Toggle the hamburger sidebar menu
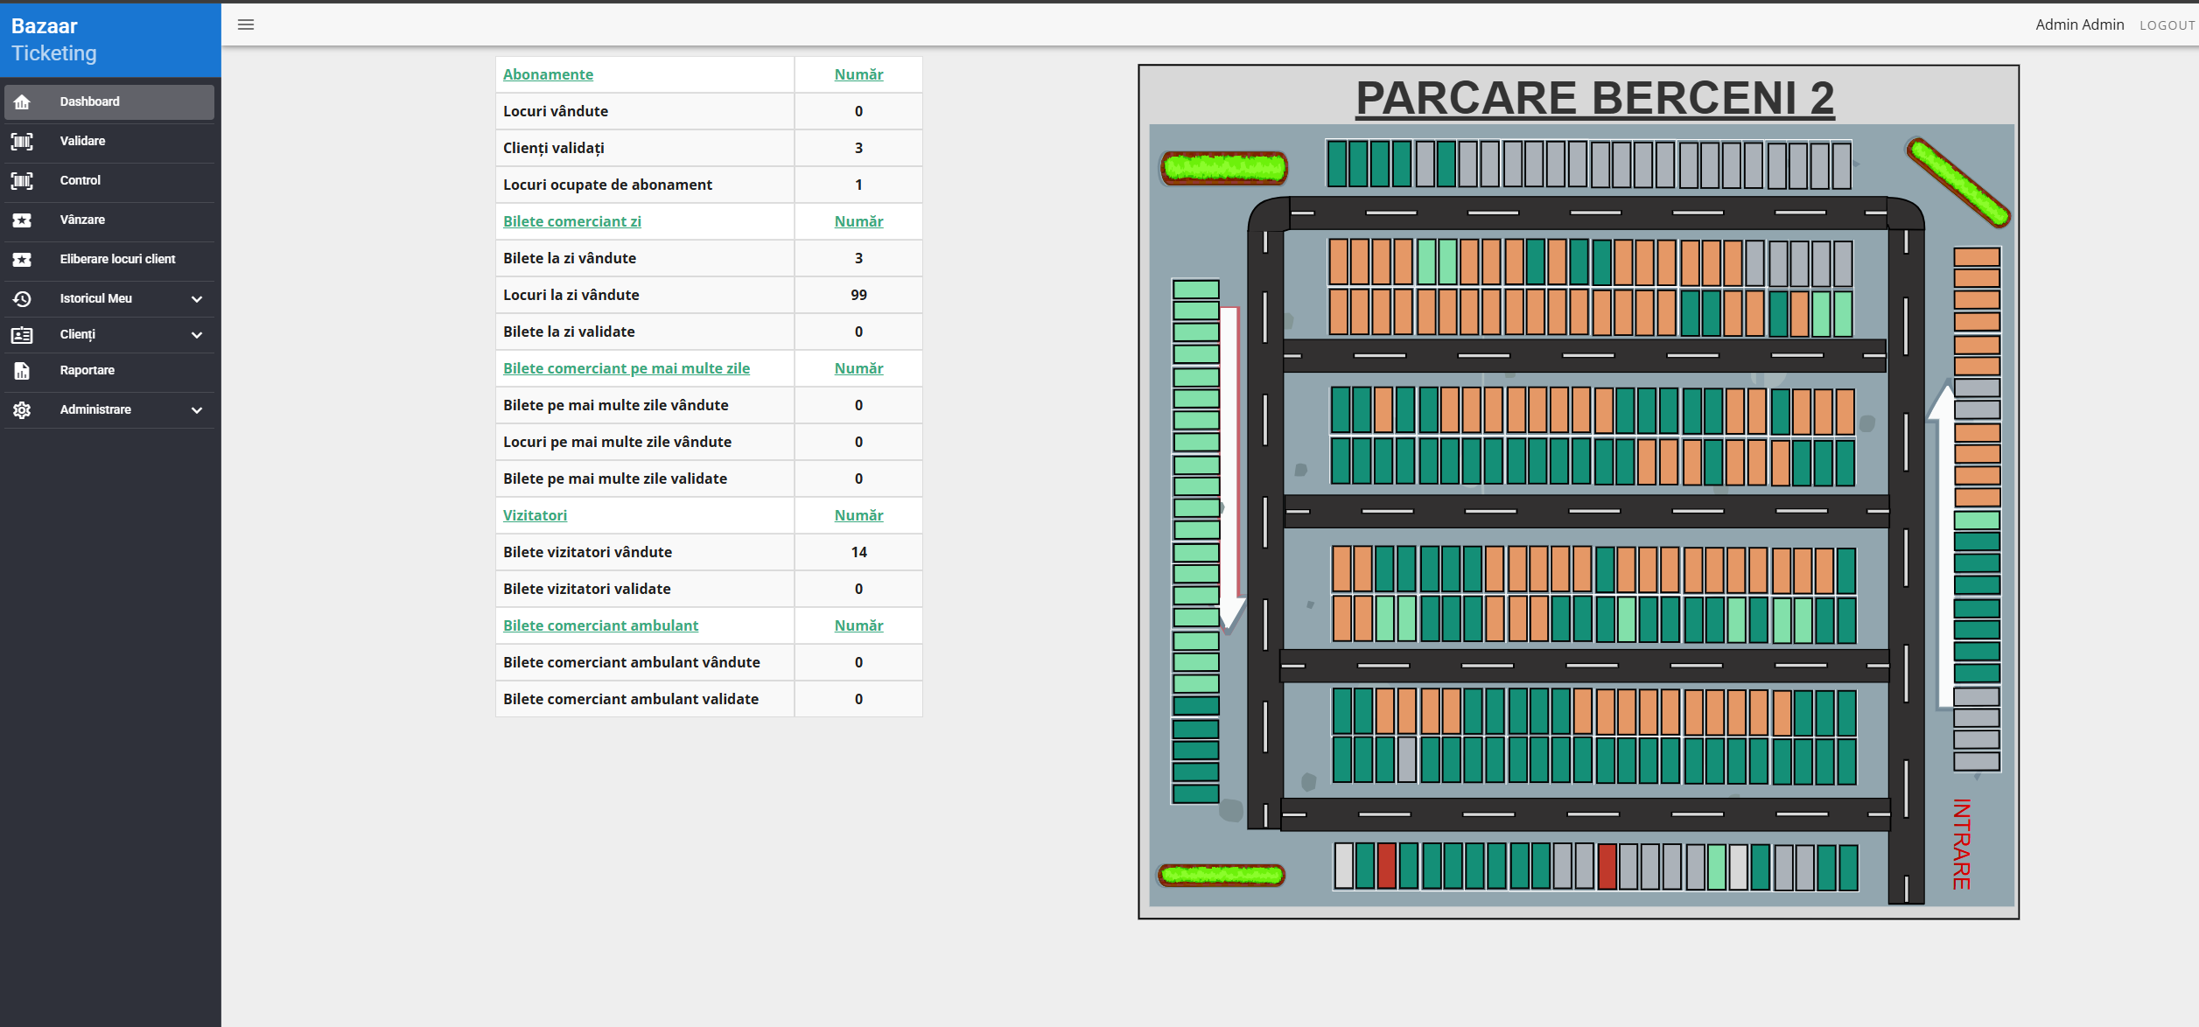This screenshot has height=1027, width=2199. [246, 24]
